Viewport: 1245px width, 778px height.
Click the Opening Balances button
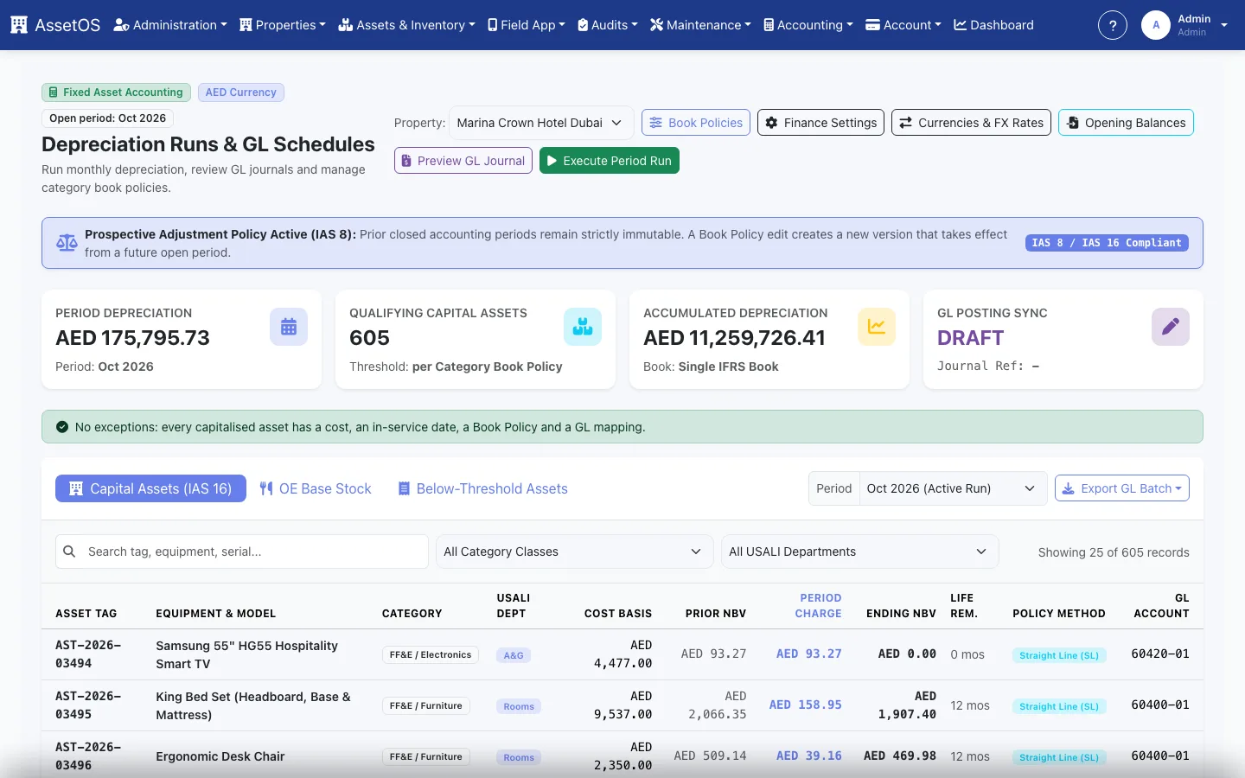(x=1126, y=123)
